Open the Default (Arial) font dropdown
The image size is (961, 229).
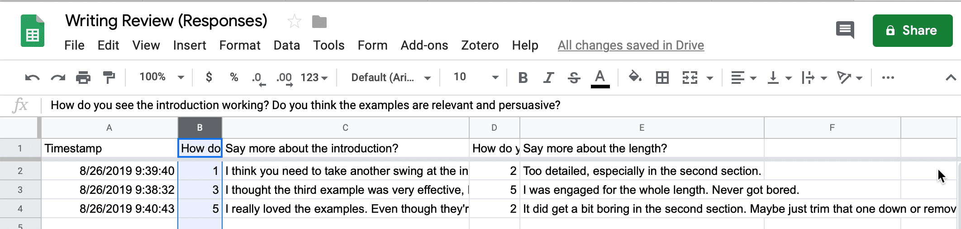click(x=390, y=78)
